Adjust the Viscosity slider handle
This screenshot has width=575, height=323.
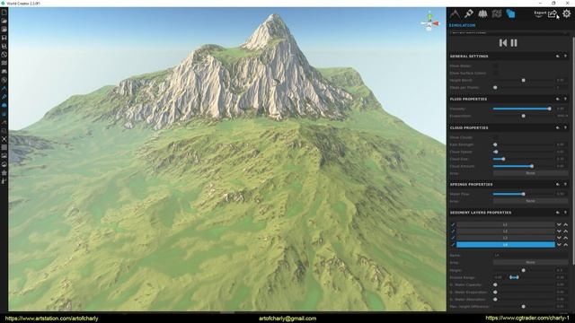tap(549, 109)
